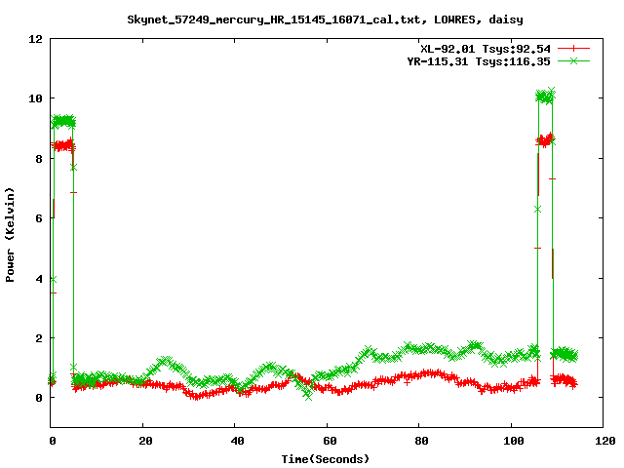
Task: Click the Time(Seconds) axis label
Action: tap(326, 459)
